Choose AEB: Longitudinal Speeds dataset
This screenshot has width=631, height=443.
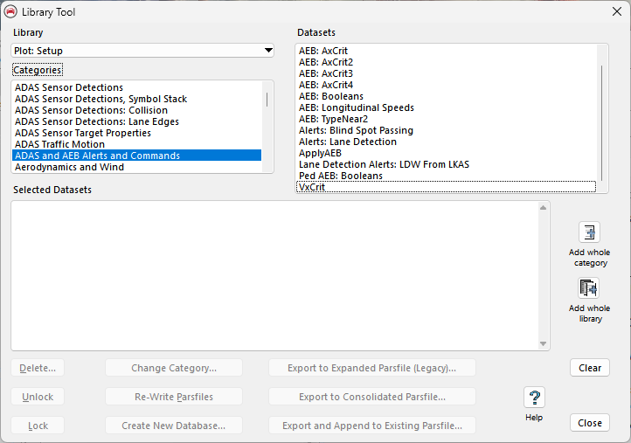coord(356,107)
